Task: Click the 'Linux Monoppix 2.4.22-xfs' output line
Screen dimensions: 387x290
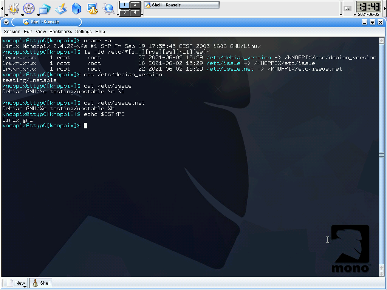Action: pos(131,46)
